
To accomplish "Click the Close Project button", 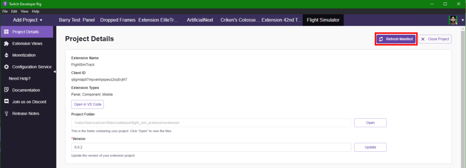I will point(435,39).
